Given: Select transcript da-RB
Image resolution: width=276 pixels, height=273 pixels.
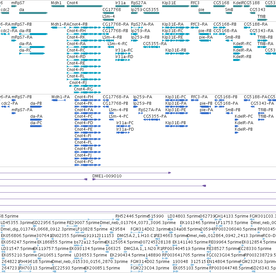Looking at the screenshot, I should [x=25, y=31].
